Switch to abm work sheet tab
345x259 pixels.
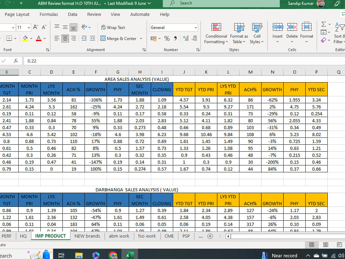point(119,236)
